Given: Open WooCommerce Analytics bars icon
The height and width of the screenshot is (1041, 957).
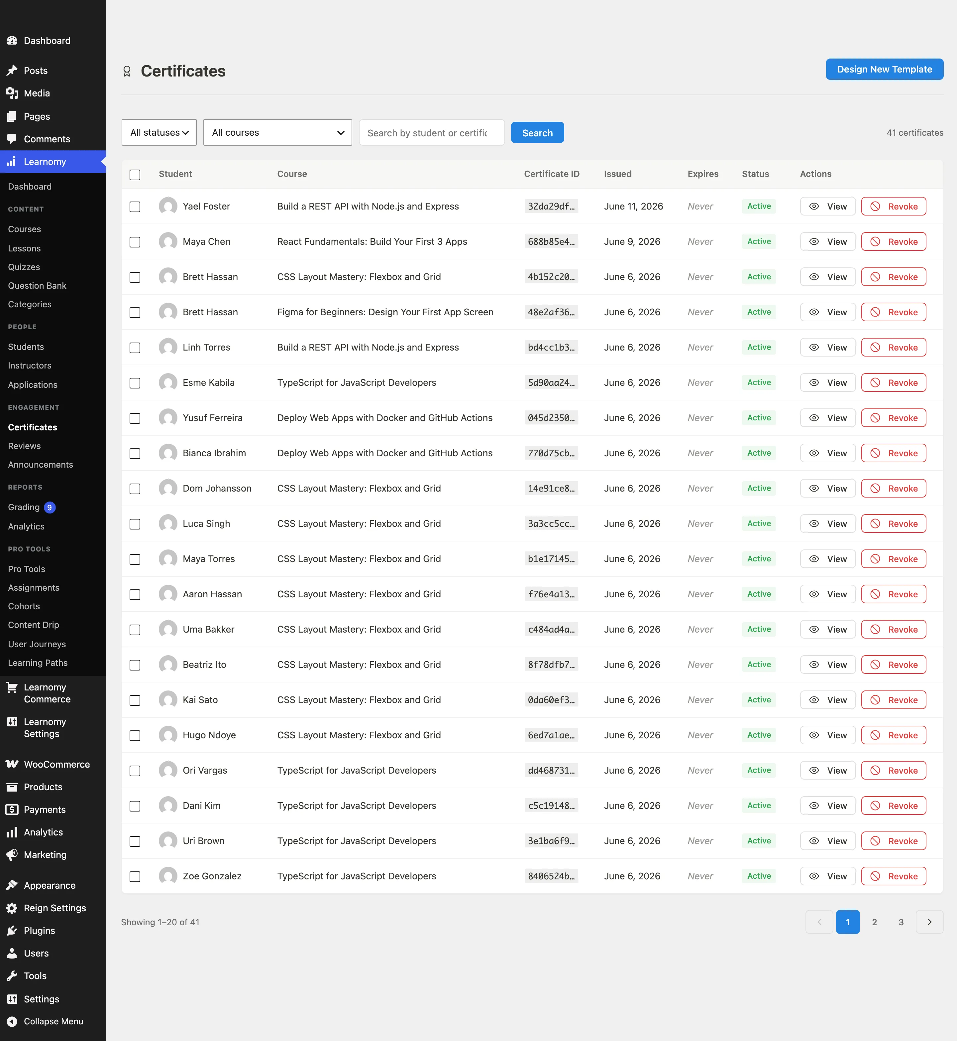Looking at the screenshot, I should (x=12, y=832).
